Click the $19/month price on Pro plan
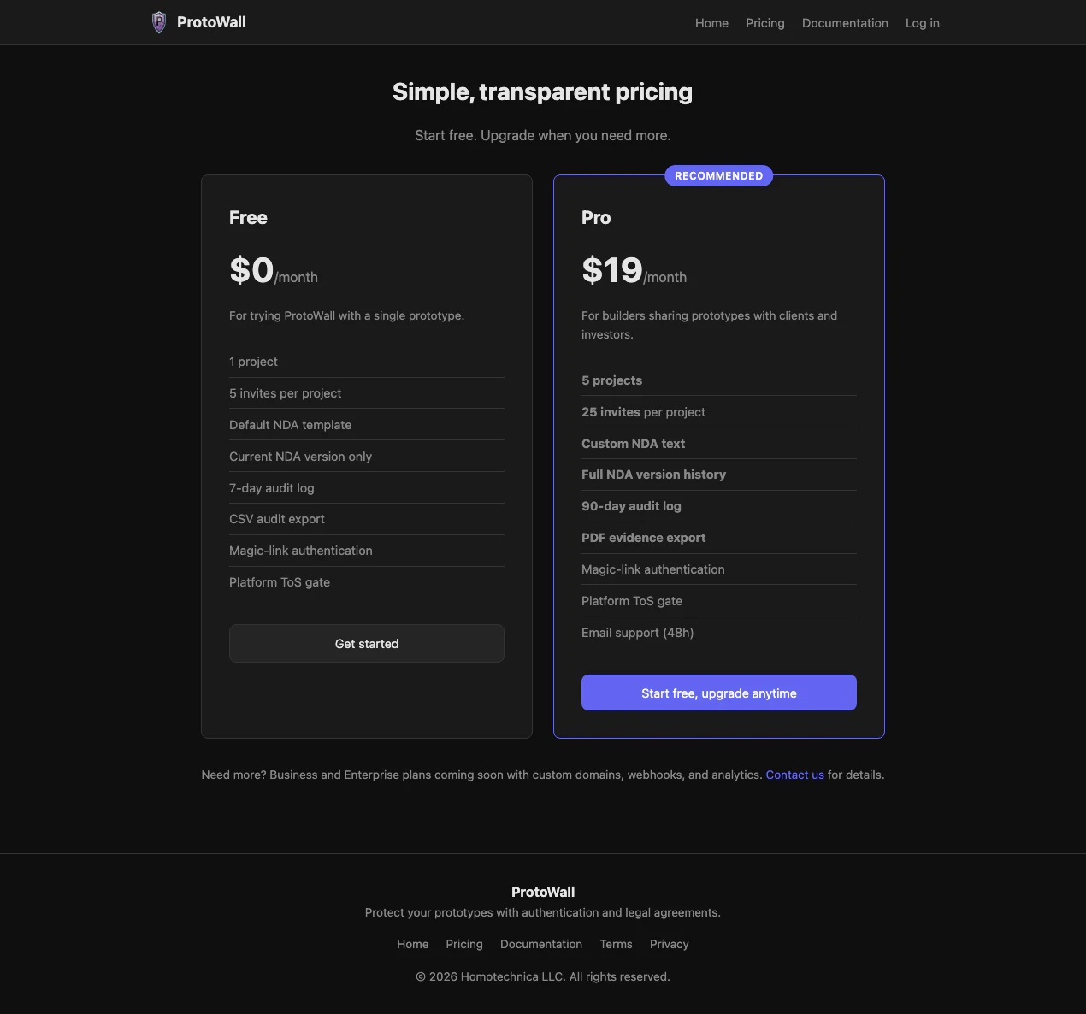This screenshot has height=1014, width=1086. click(634, 270)
